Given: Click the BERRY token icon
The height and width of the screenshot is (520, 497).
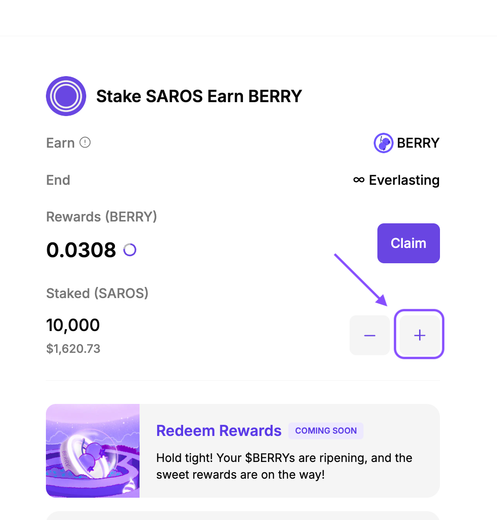Looking at the screenshot, I should [383, 143].
